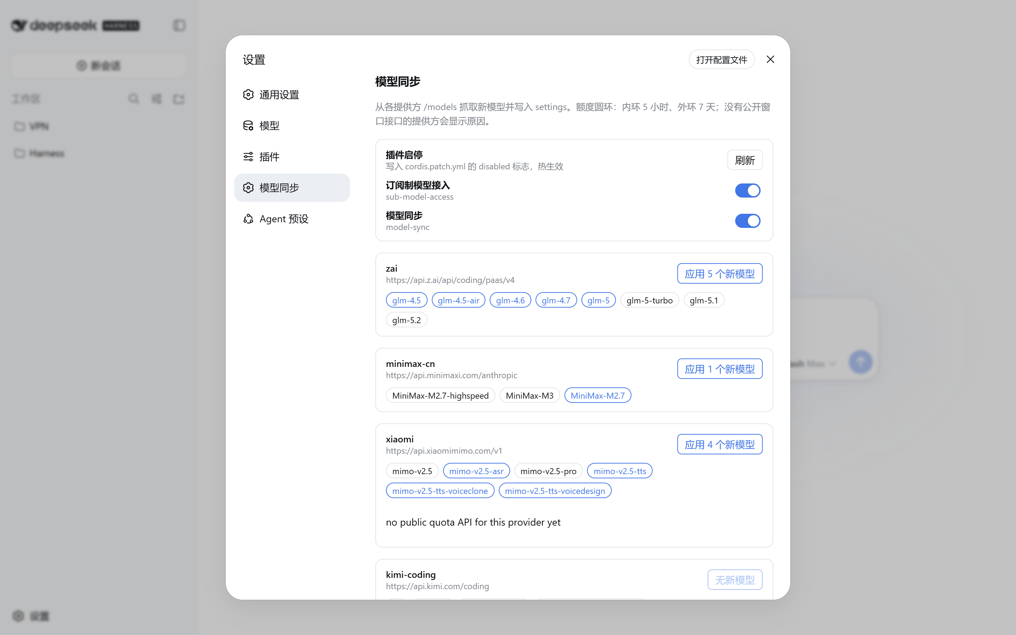
Task: Select the blue MiniMax-M2.7 chip
Action: click(597, 395)
